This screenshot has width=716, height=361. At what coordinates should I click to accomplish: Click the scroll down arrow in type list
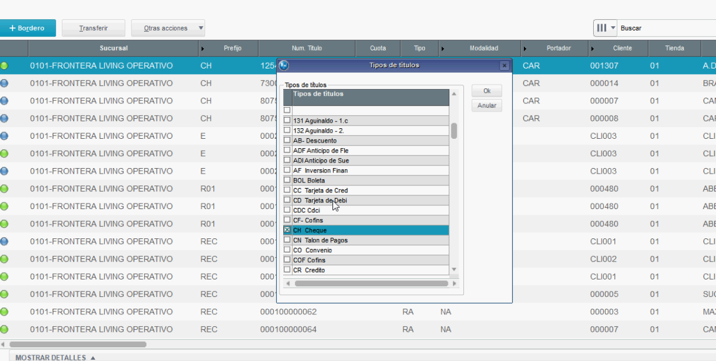454,270
